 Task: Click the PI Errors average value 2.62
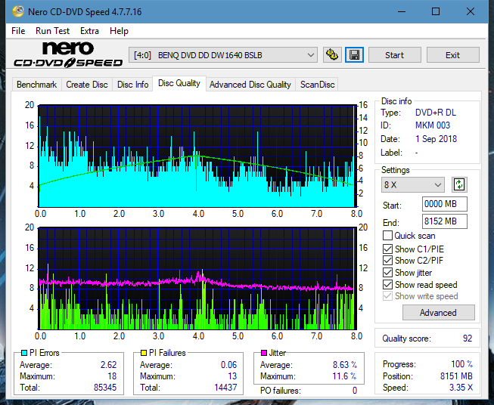[x=109, y=365]
